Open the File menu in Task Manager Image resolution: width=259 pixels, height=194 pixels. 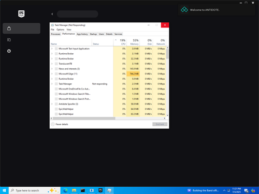tap(52, 29)
